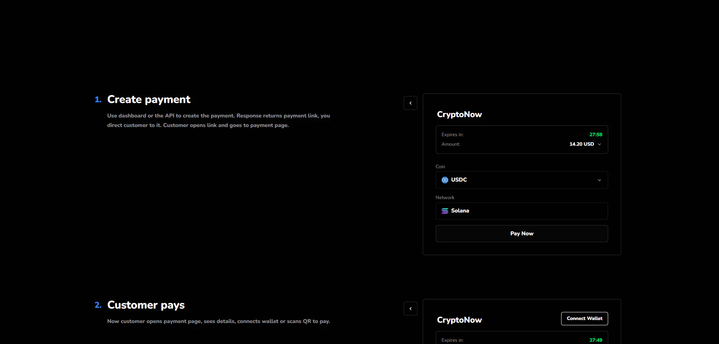This screenshot has width=719, height=344.
Task: Click the 'Now customer opens payment page' description
Action: (x=218, y=321)
